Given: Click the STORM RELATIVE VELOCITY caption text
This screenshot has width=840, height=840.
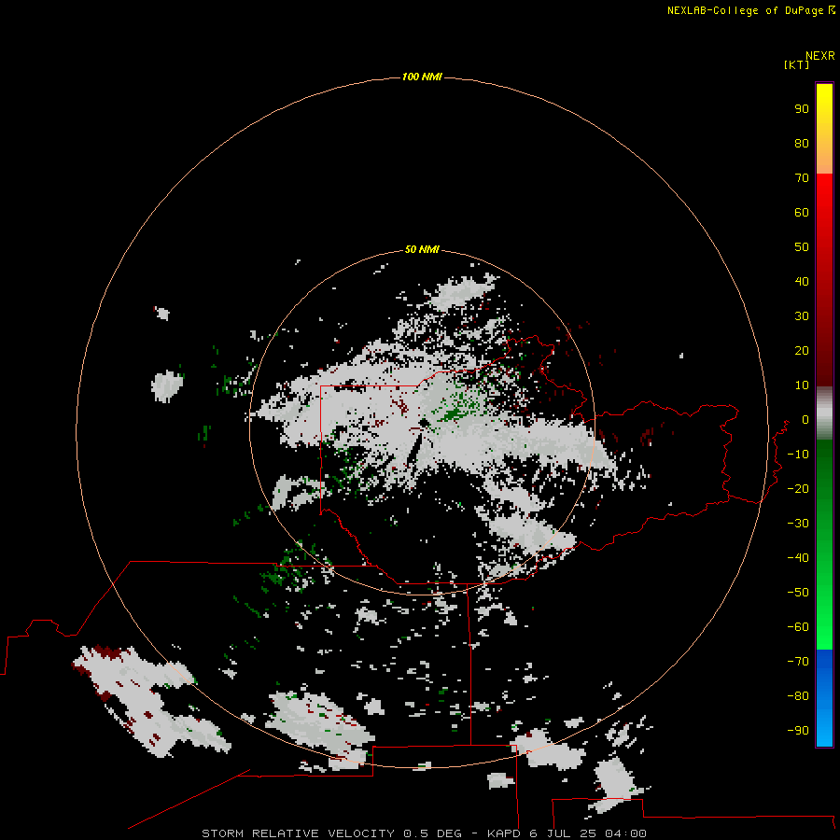Looking at the screenshot, I should tap(300, 833).
